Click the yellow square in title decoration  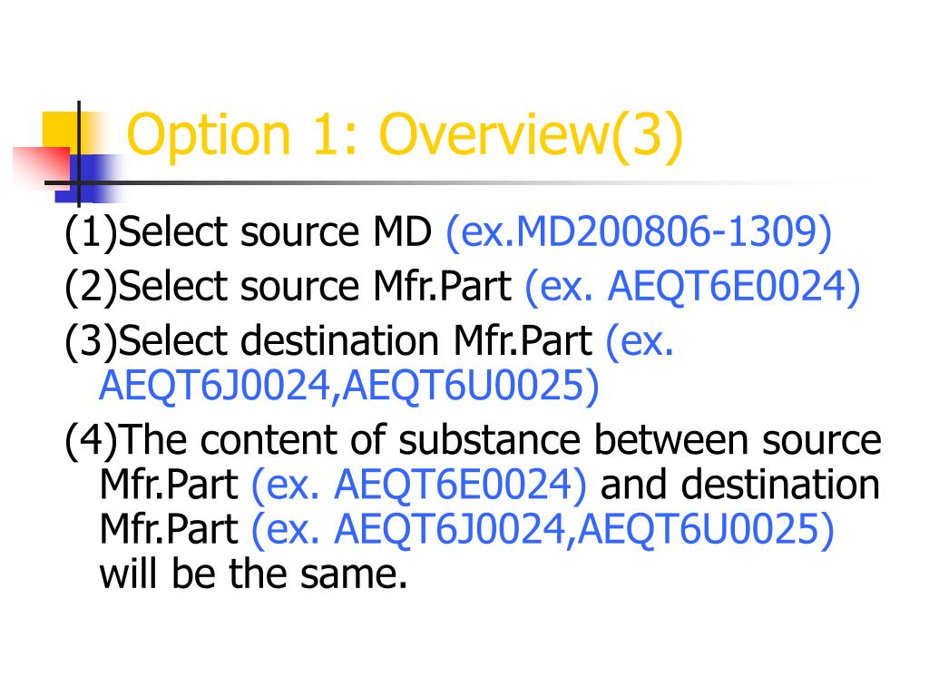pos(59,131)
